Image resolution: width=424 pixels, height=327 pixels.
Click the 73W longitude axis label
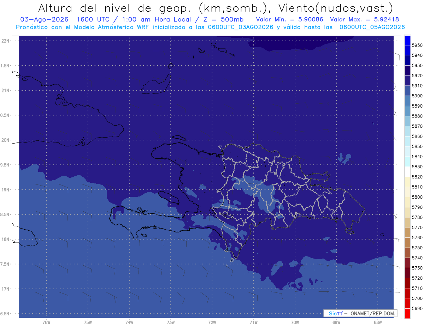[171, 322]
